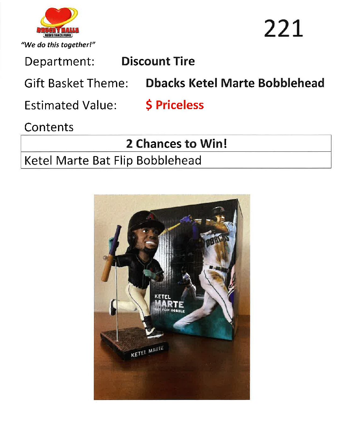Select the Discount Tire department name
Screen dimensions: 343x444
(158, 61)
